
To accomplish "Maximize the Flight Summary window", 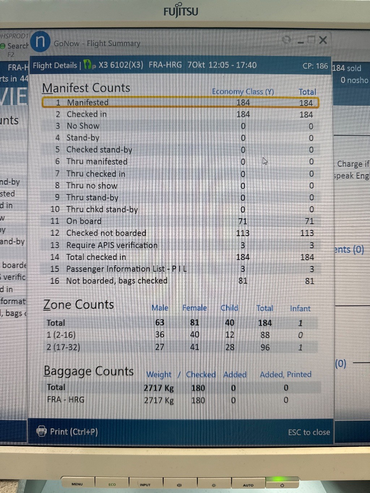I will coord(311,40).
